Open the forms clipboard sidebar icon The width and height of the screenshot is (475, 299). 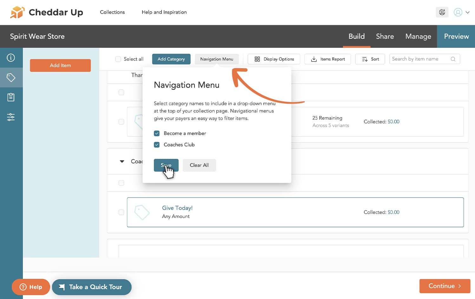(x=11, y=97)
